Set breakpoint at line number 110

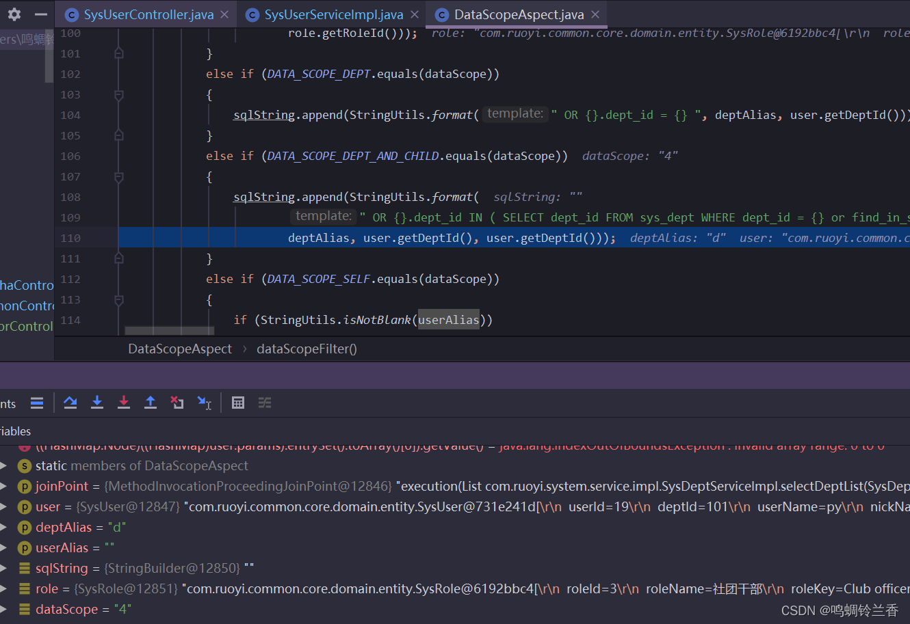tap(70, 238)
